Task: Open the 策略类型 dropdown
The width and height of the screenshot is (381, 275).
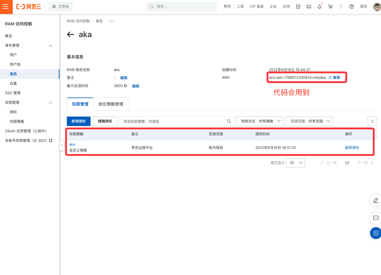Action: pyautogui.click(x=260, y=121)
